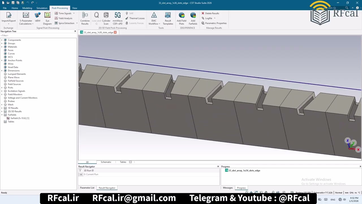Expand the 1D Results node
Viewport: 362px width, 204px height.
pyautogui.click(x=2, y=108)
